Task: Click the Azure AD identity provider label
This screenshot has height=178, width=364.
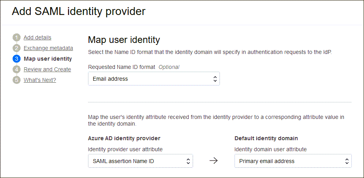Action: coord(124,138)
